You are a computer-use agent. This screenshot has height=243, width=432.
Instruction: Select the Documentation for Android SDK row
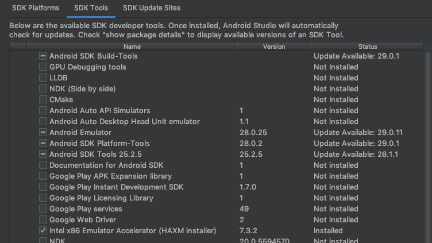[217, 165]
